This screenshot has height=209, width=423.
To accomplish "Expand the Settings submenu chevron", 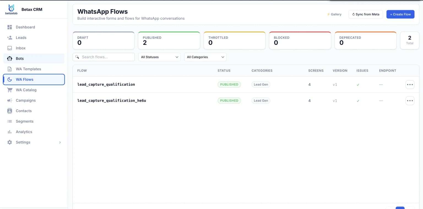I will coord(60,142).
